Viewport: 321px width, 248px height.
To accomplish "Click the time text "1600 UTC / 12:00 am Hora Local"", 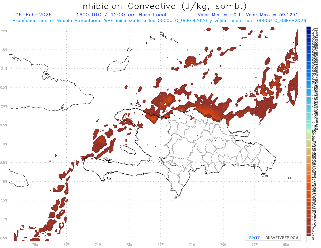I will (x=121, y=15).
